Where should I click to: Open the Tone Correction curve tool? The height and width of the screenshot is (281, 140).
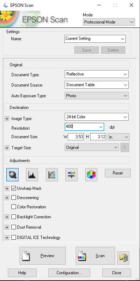point(52,175)
